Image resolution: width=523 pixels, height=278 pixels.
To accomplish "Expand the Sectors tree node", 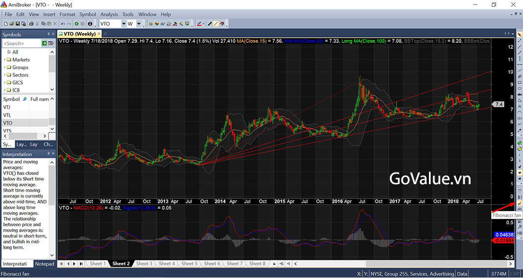I will pyautogui.click(x=4, y=75).
